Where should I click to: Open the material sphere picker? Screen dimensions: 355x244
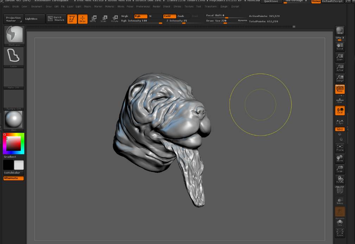14,120
